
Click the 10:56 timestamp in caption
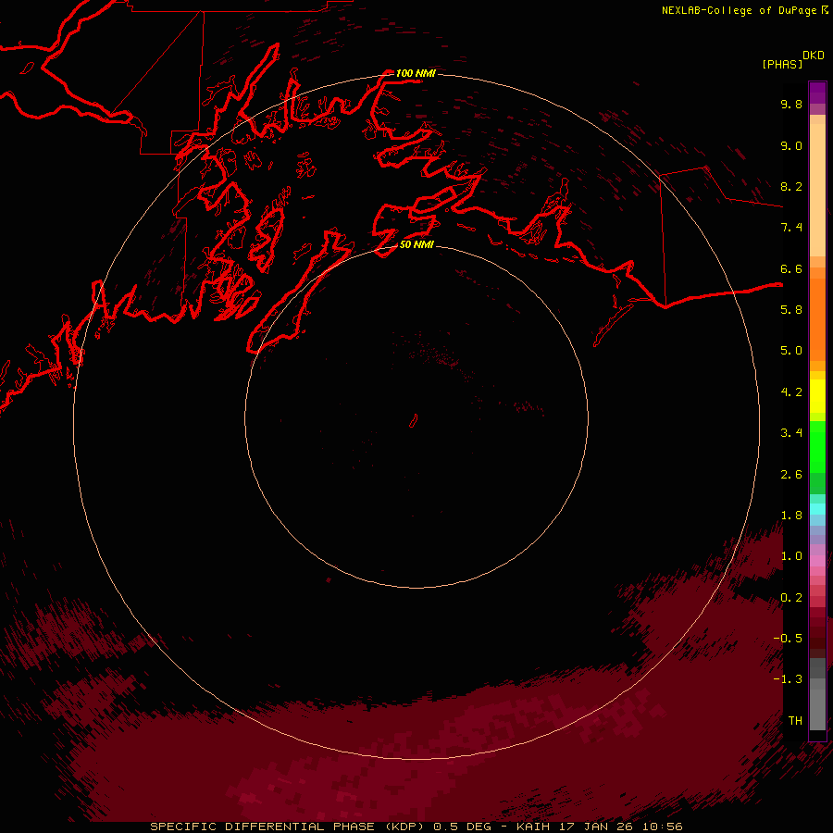click(663, 827)
